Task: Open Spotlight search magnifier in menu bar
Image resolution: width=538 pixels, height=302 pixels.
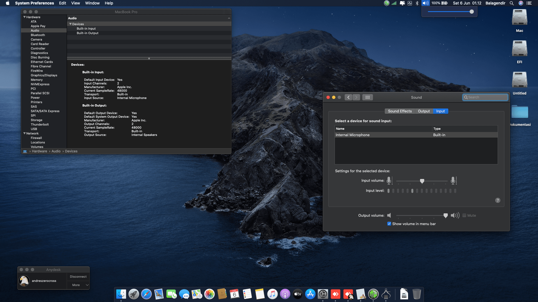Action: (512, 3)
